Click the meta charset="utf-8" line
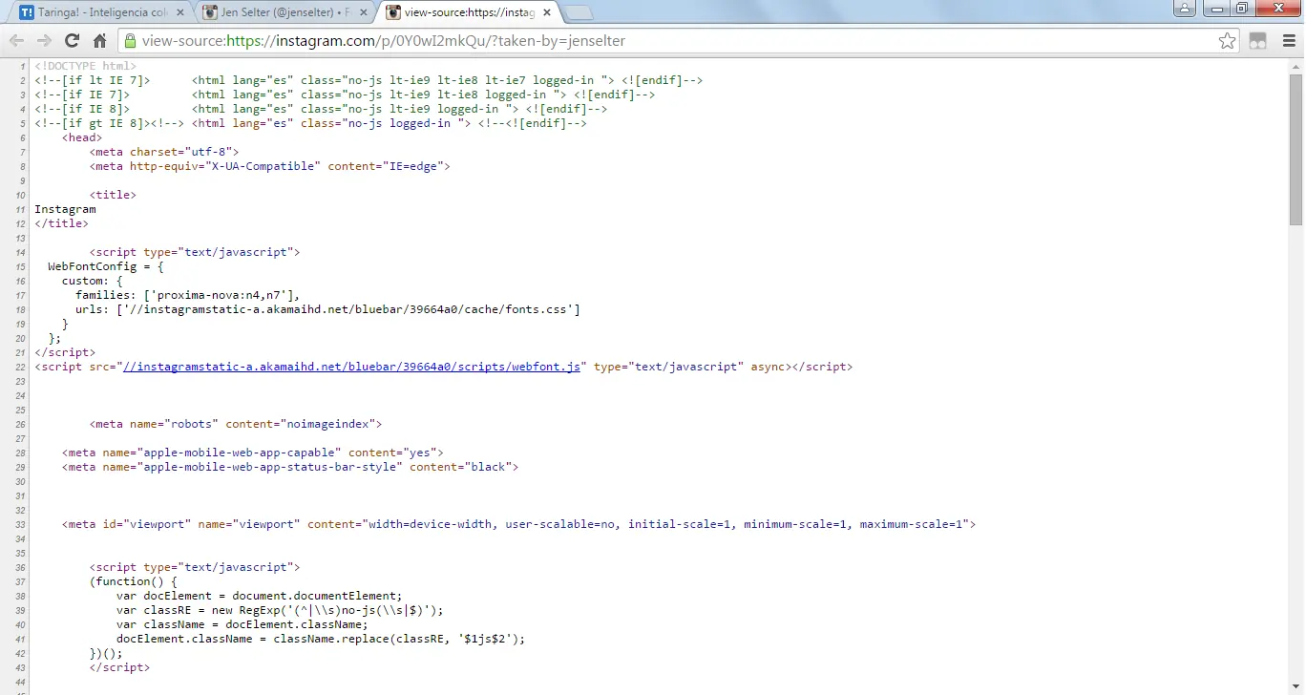The height and width of the screenshot is (695, 1306). 164,152
